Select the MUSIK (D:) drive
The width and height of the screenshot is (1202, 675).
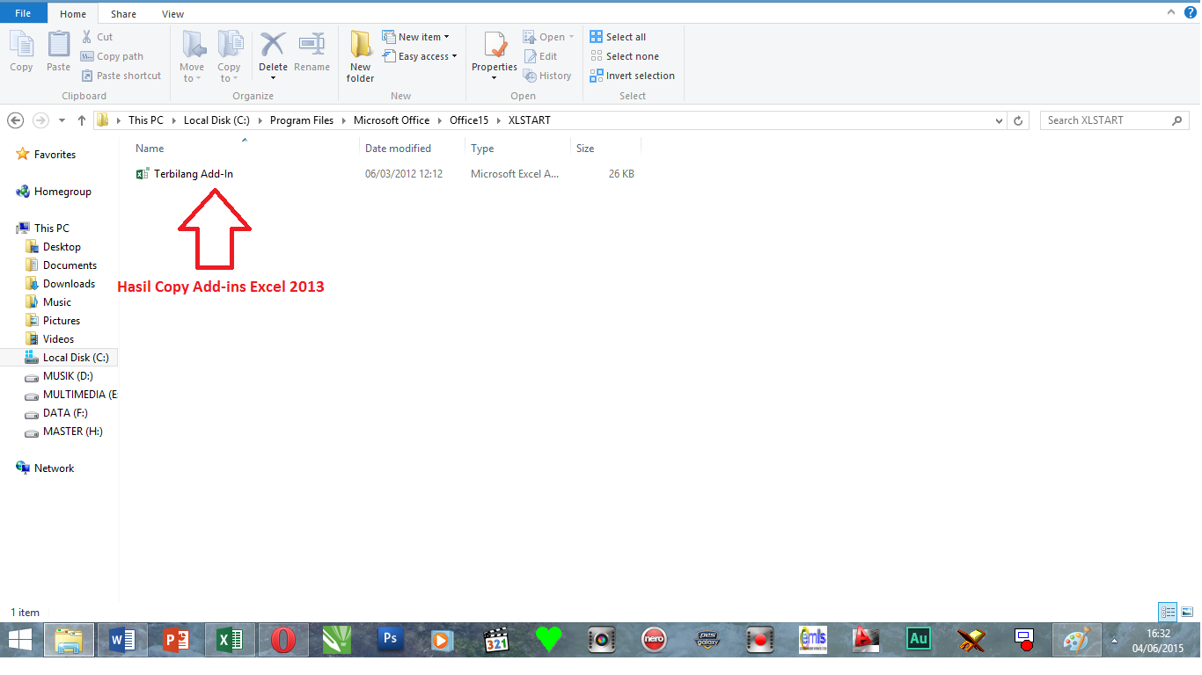point(68,376)
